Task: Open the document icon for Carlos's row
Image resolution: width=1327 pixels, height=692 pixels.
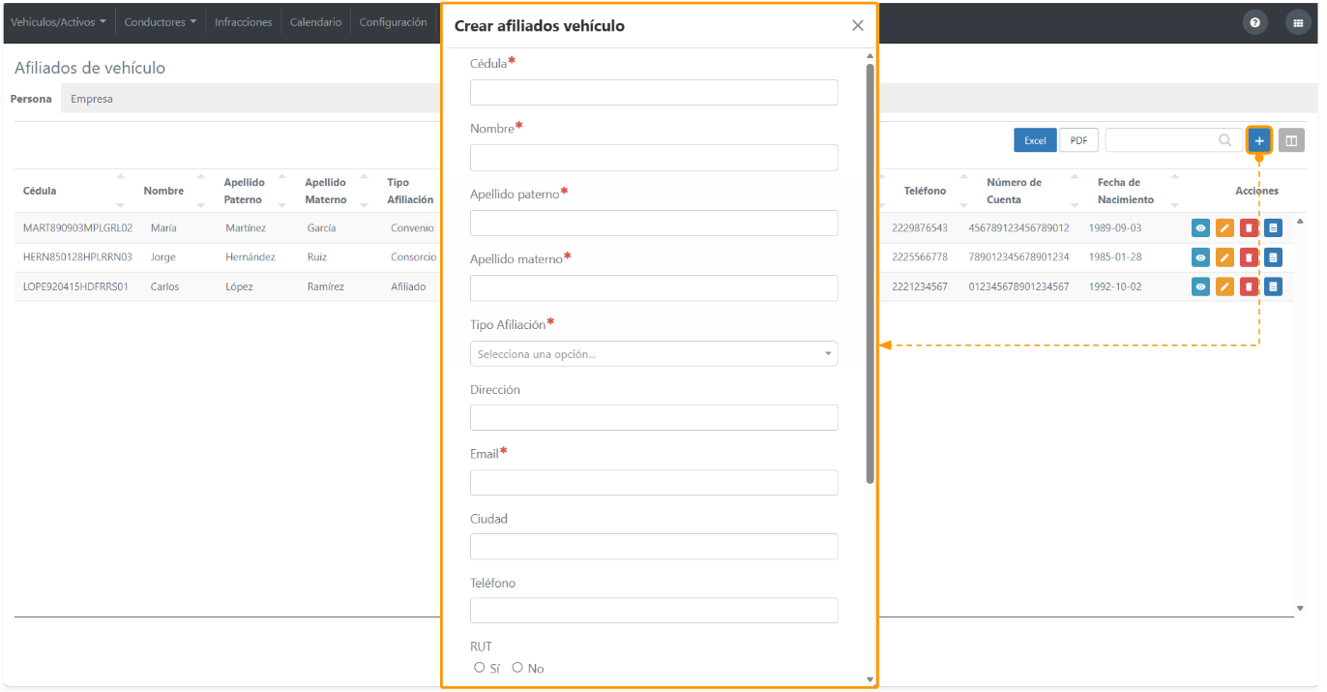Action: coord(1273,286)
